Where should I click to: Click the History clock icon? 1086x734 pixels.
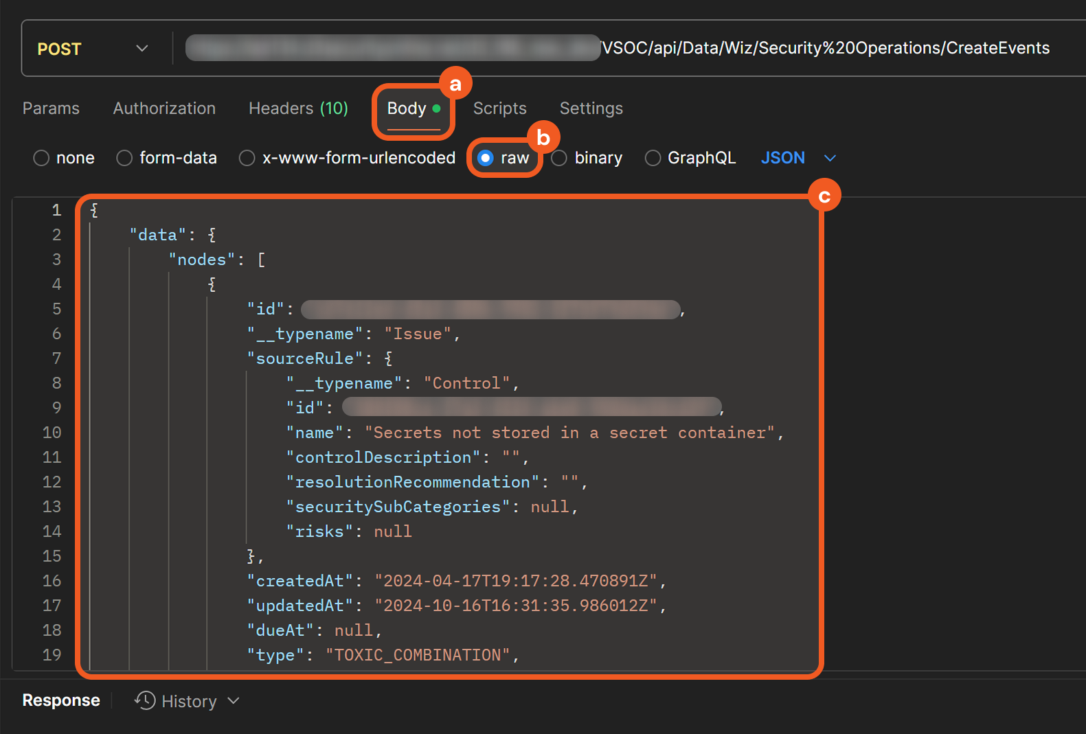click(145, 700)
